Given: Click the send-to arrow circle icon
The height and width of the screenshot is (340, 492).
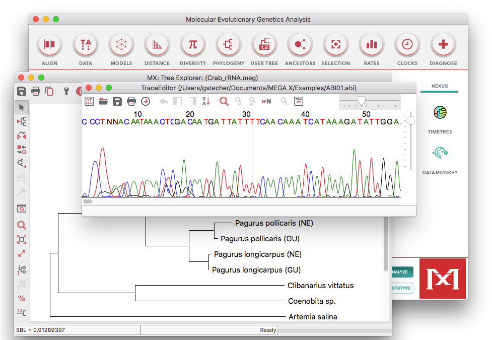Looking at the screenshot, I should tap(146, 101).
